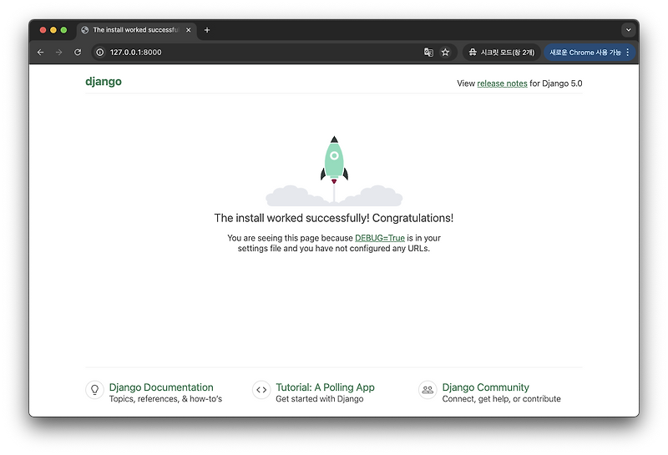Minimize window with the yellow button
The height and width of the screenshot is (455, 668).
(x=53, y=30)
